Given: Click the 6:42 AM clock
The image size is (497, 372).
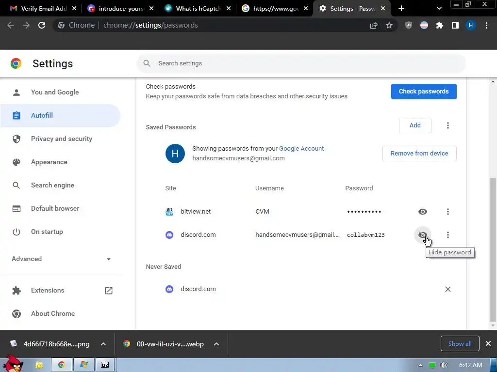Looking at the screenshot, I should pos(471,365).
